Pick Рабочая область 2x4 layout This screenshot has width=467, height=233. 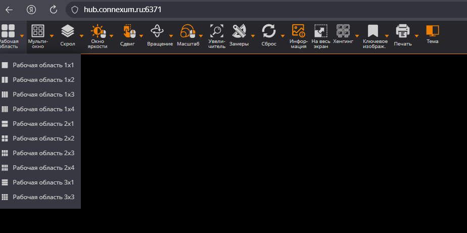(x=40, y=167)
